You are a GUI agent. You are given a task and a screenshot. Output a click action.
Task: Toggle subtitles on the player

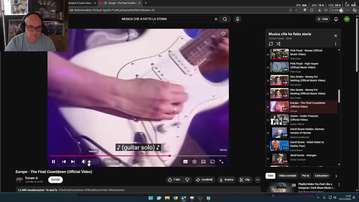pos(185,162)
